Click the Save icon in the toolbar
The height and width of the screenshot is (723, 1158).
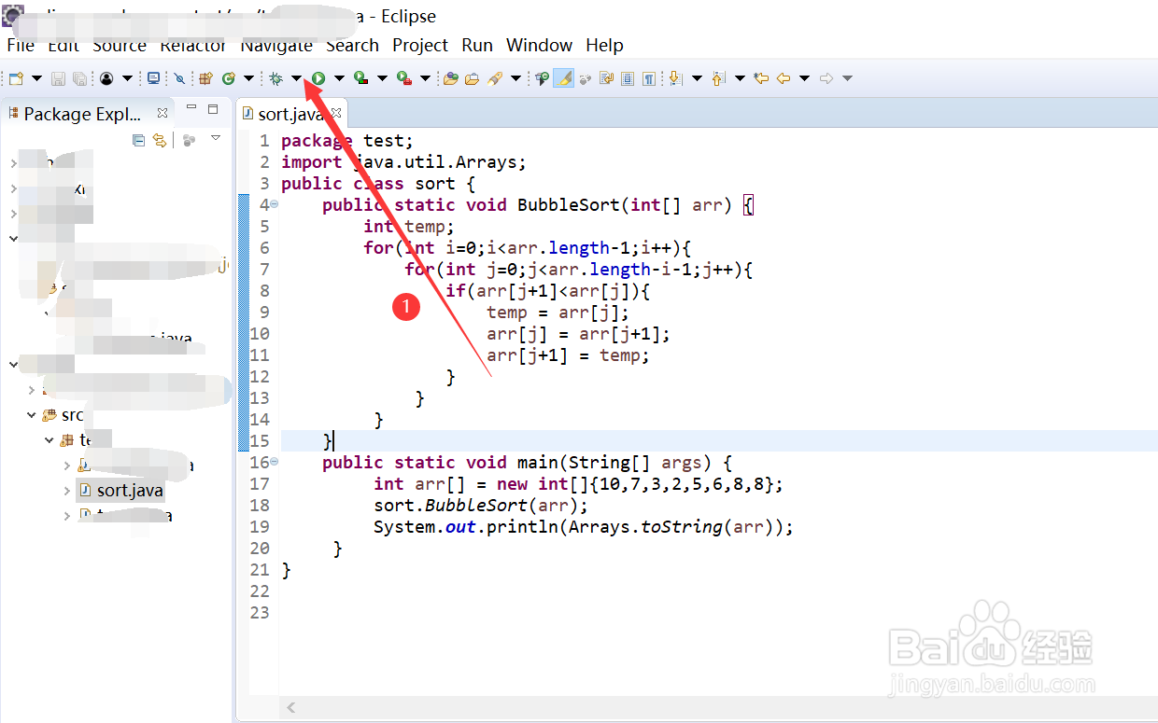(58, 78)
